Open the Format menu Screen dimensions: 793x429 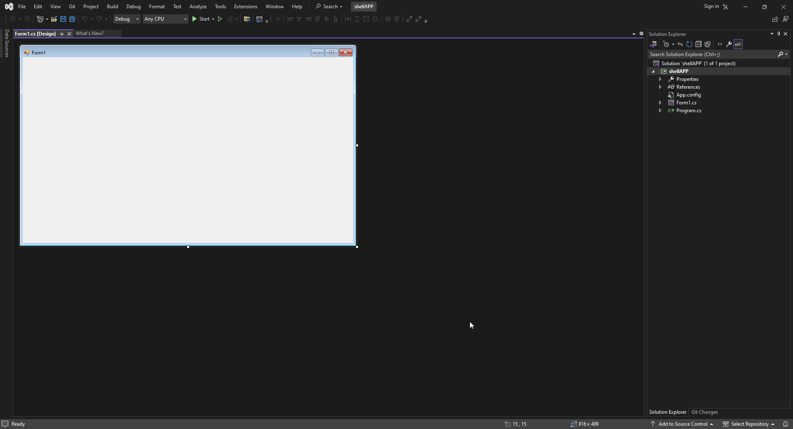(x=157, y=7)
